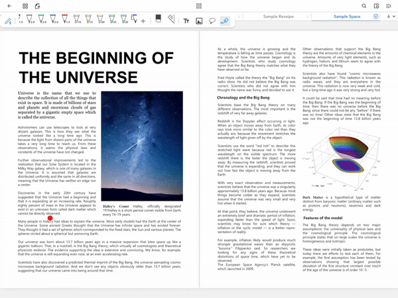Click the Halley's Comet night sky photo

pos(142,146)
